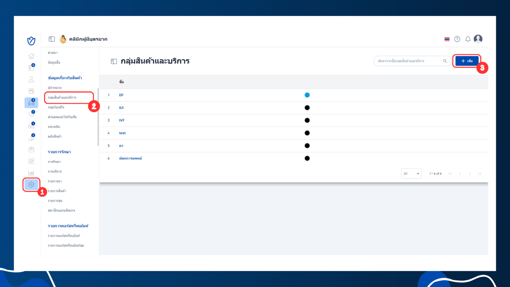Open the hand icon with badge 2
The image size is (510, 287).
(x=31, y=137)
